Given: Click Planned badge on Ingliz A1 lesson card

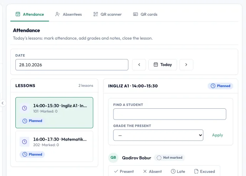Looking at the screenshot, I should (32, 121).
